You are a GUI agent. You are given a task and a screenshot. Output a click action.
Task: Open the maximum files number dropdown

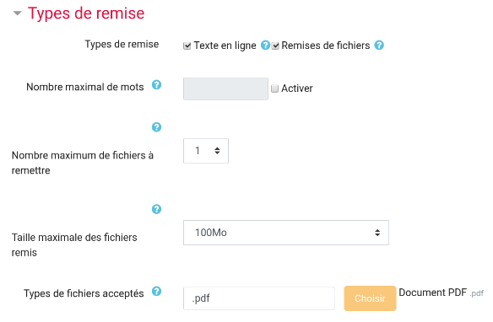pyautogui.click(x=206, y=151)
